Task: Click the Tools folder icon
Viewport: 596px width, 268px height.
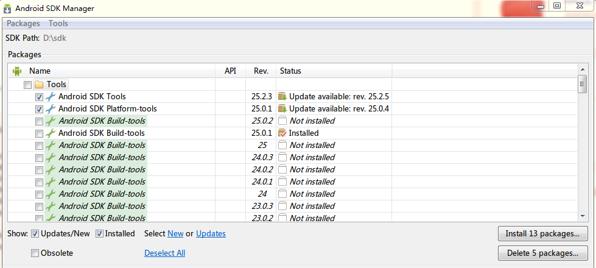Action: [x=39, y=85]
